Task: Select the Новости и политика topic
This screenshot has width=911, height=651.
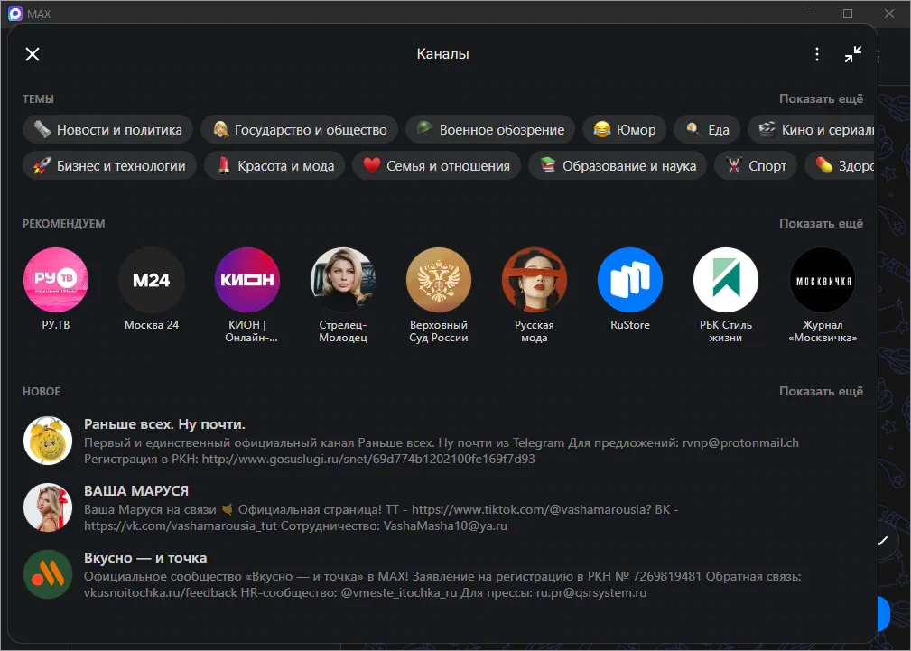Action: (x=107, y=130)
